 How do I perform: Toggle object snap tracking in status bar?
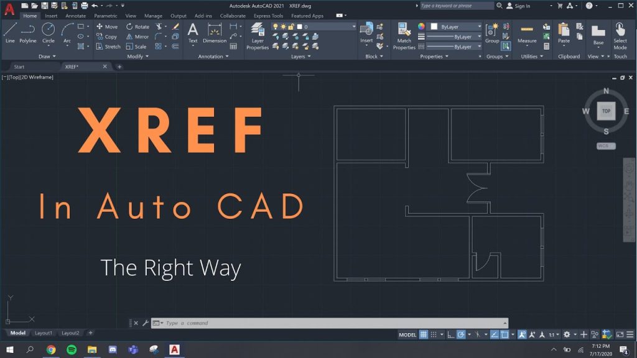[495, 334]
